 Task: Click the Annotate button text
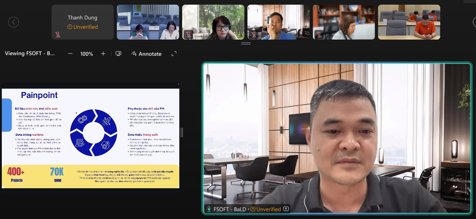[150, 54]
